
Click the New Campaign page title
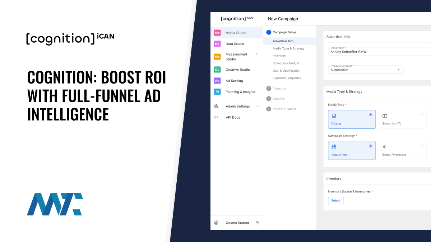pos(283,19)
